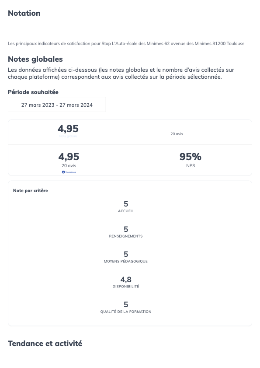Click the Note par critère card title

31,191
